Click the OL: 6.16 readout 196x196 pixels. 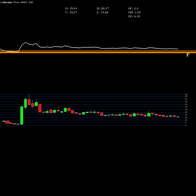(134, 16)
